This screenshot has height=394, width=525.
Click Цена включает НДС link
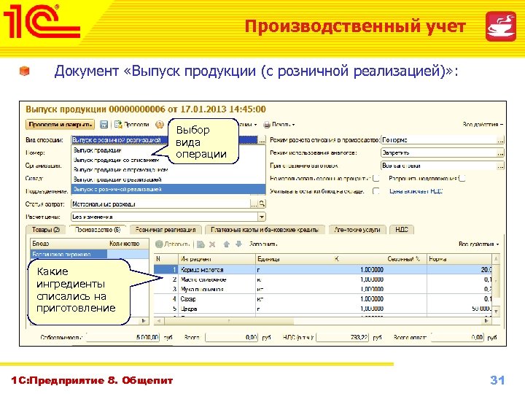(x=416, y=191)
